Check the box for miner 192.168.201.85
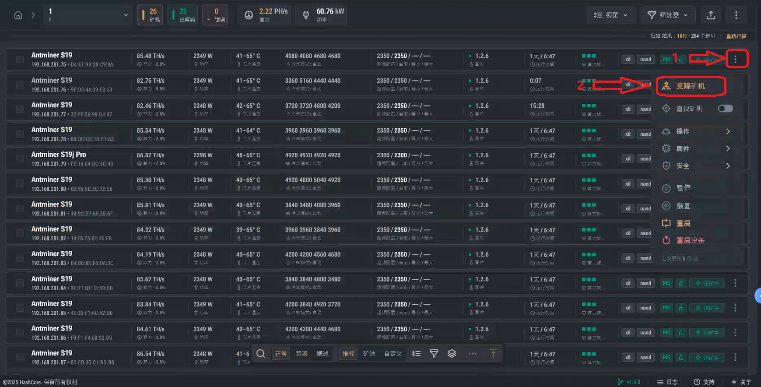 (20, 308)
